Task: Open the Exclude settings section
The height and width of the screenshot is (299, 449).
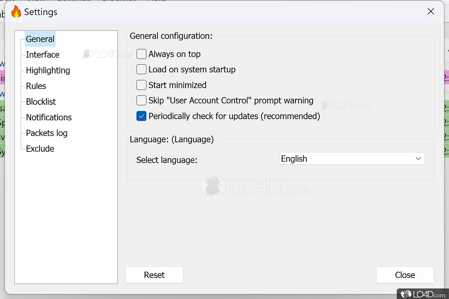Action: click(40, 149)
